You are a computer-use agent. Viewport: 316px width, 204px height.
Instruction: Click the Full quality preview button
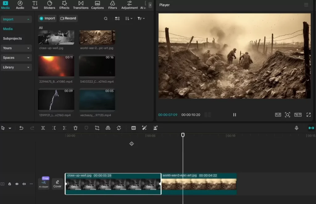[278, 115]
